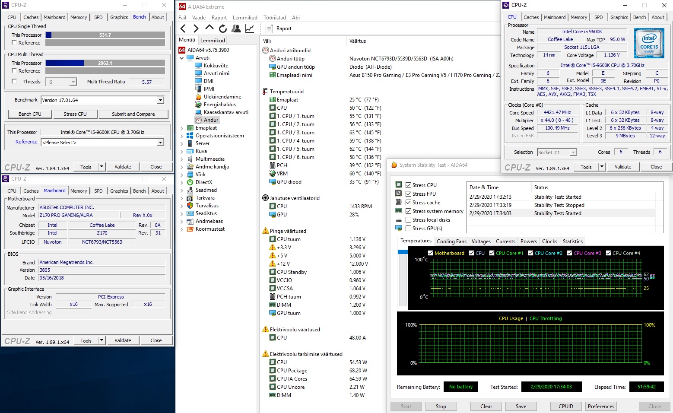Open Energiahaldus item in tree
Viewport: 673px width, 413px height.
click(x=220, y=105)
